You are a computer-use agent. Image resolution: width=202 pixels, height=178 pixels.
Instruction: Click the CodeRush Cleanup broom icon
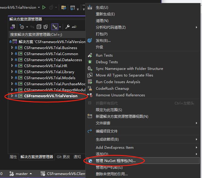coord(90,88)
